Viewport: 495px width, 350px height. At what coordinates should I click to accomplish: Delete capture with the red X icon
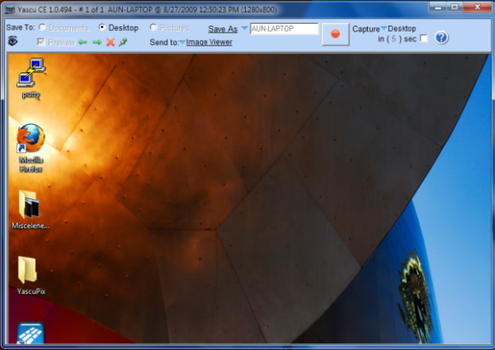[110, 43]
